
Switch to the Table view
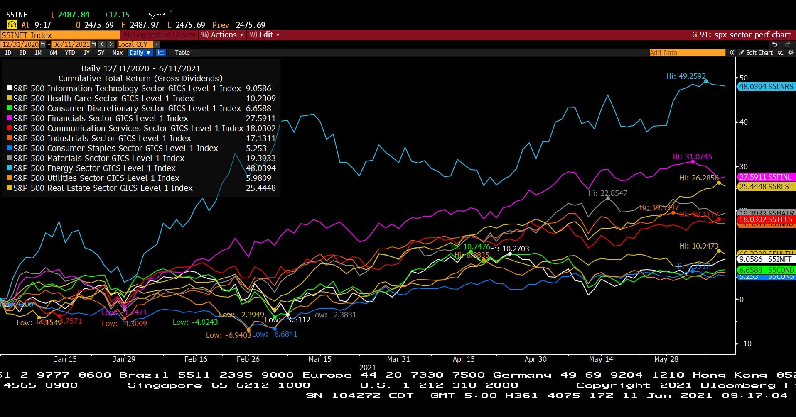[182, 53]
